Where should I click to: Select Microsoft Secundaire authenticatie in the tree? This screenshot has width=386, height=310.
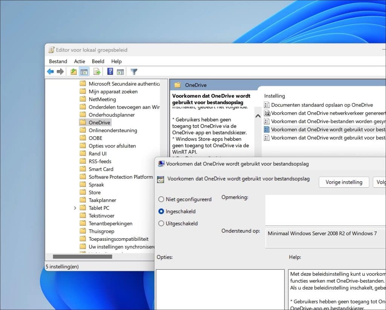pos(124,84)
